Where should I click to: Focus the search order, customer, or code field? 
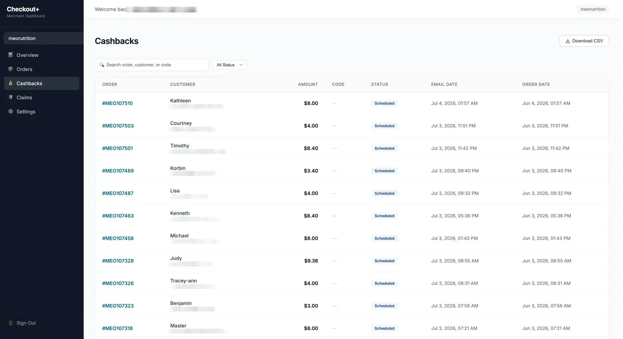click(x=152, y=65)
